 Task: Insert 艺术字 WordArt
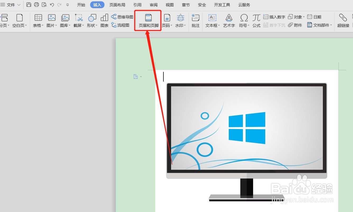click(x=229, y=21)
